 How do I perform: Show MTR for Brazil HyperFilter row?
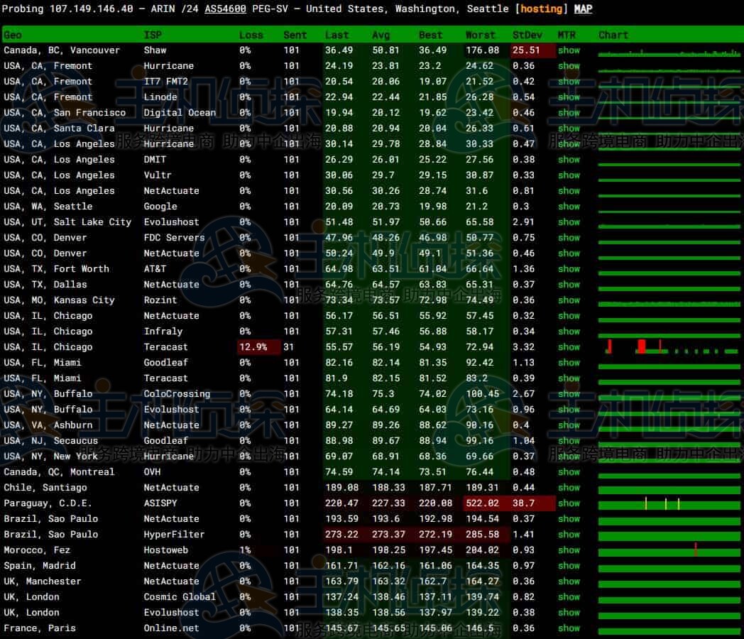coord(569,535)
